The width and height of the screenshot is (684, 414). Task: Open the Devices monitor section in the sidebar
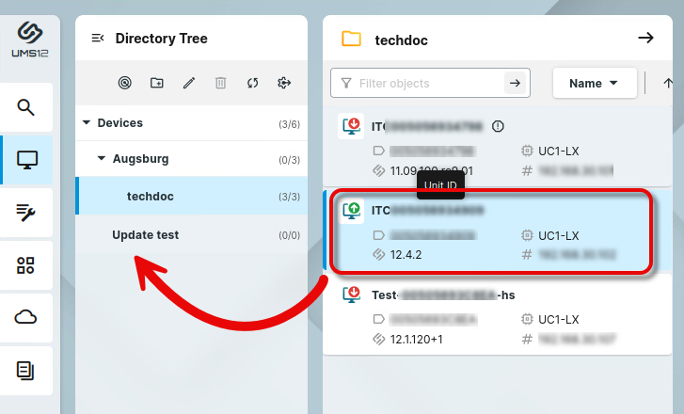click(x=26, y=160)
